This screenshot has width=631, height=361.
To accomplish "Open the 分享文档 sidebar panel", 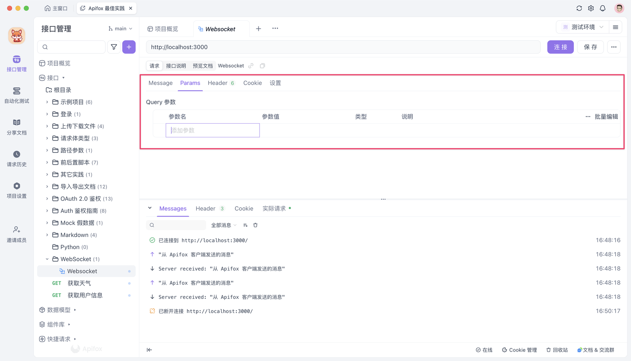I will point(16,126).
